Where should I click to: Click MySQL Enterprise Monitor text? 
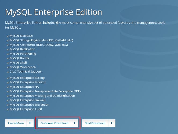(28, 82)
